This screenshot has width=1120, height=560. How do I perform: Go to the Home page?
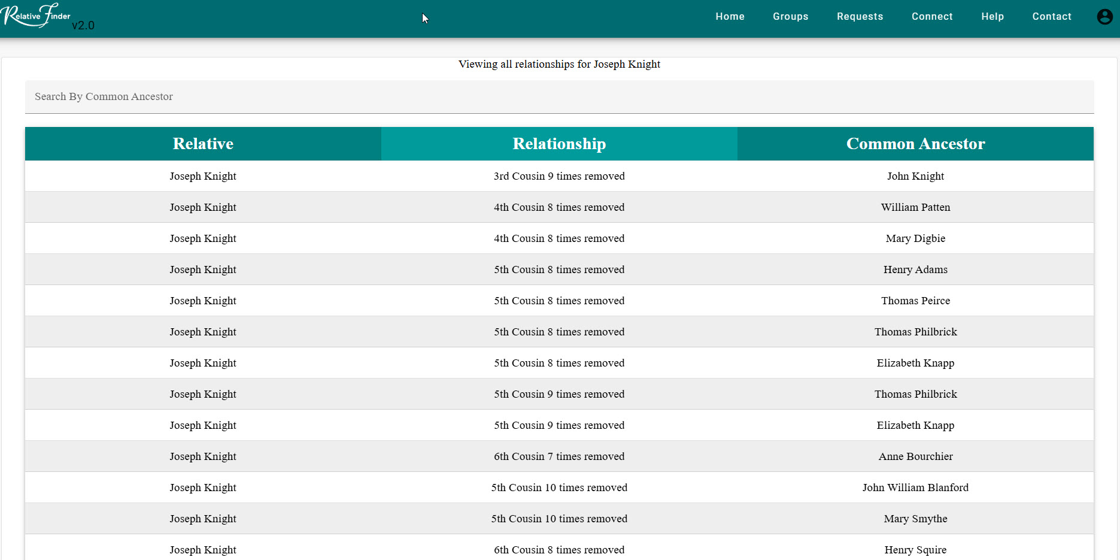[730, 17]
